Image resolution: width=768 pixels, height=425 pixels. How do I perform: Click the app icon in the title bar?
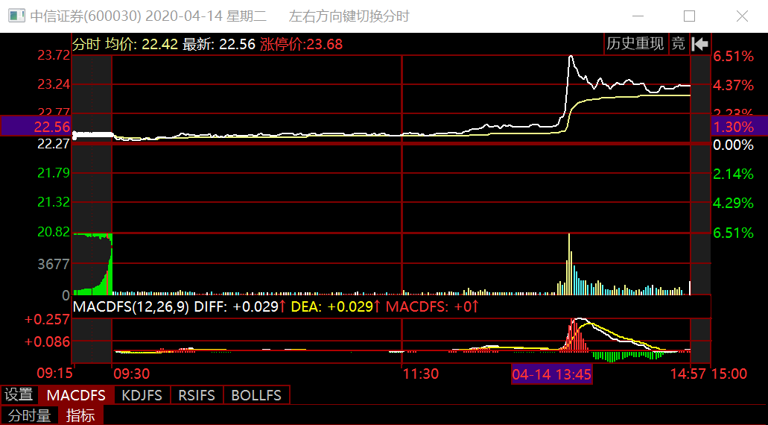pos(15,16)
